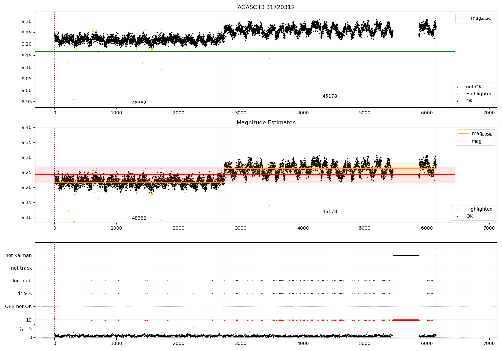Click the green mag AGASC legend entry
The image size is (502, 351).
coord(475,19)
